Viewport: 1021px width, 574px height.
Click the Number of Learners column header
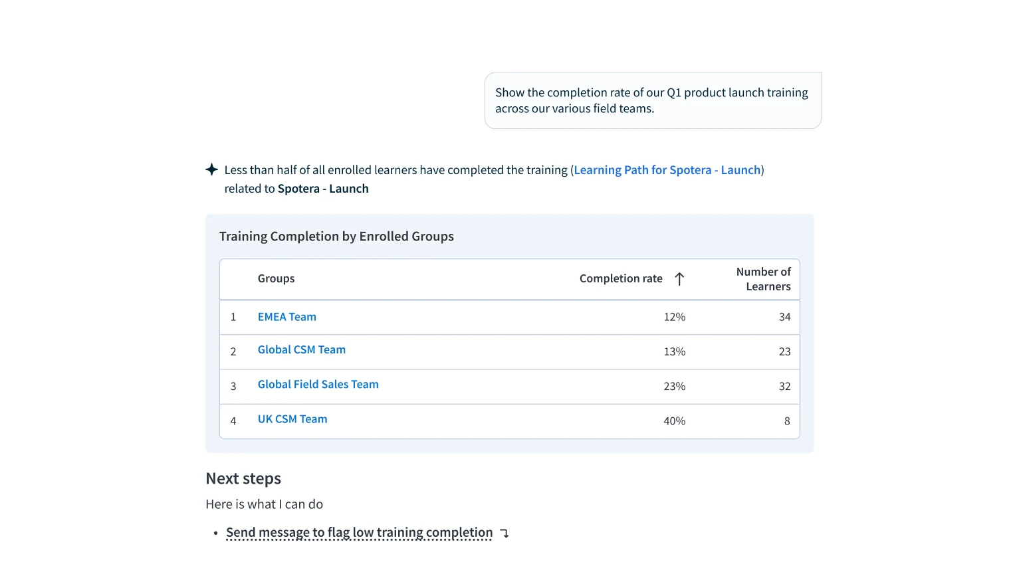click(x=763, y=279)
